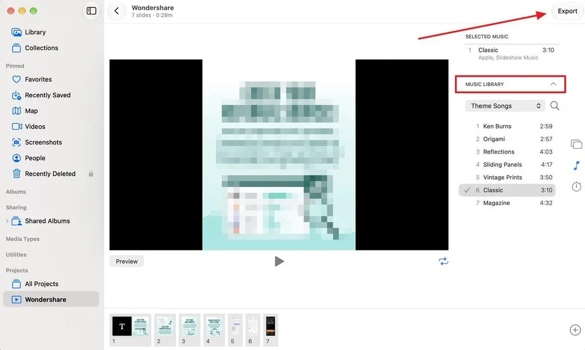Select slide thumbnail 7
The height and width of the screenshot is (350, 585).
[x=270, y=330]
